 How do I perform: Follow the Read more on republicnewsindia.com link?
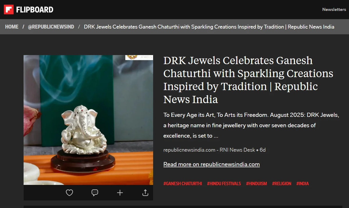click(x=211, y=164)
